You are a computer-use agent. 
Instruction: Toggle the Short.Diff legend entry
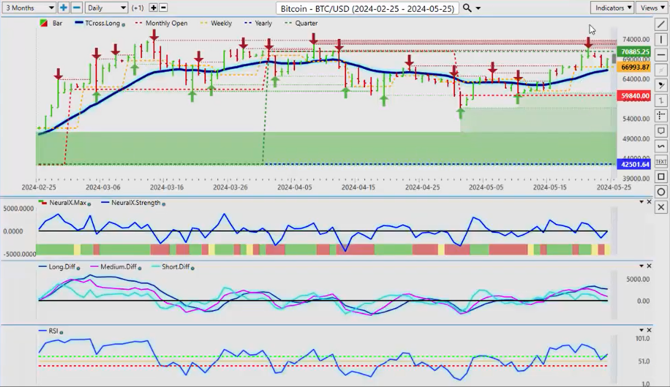(x=173, y=267)
